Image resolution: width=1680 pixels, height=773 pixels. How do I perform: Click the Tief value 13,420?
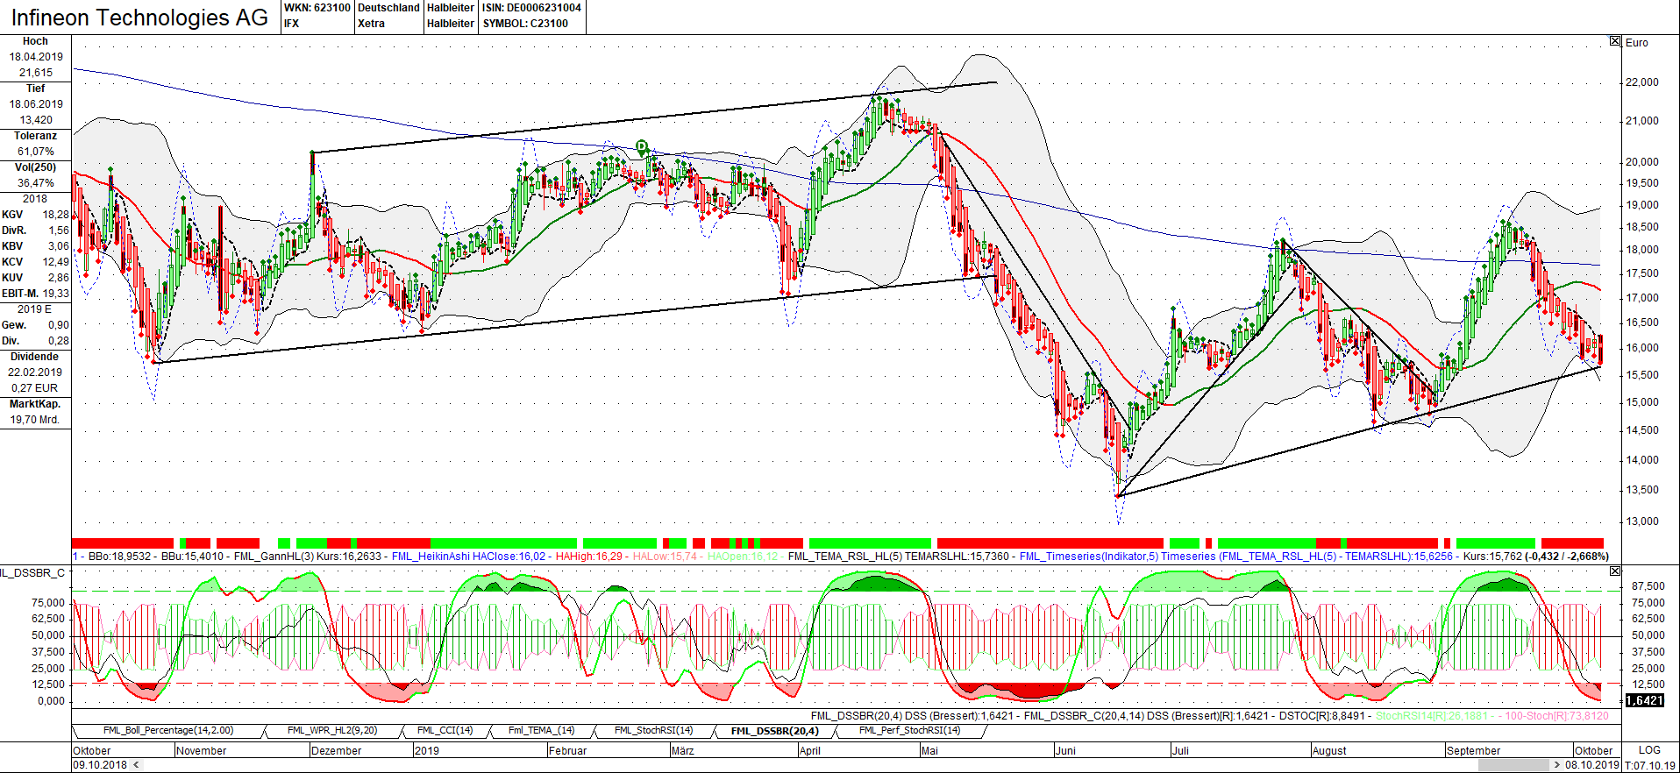pos(36,120)
